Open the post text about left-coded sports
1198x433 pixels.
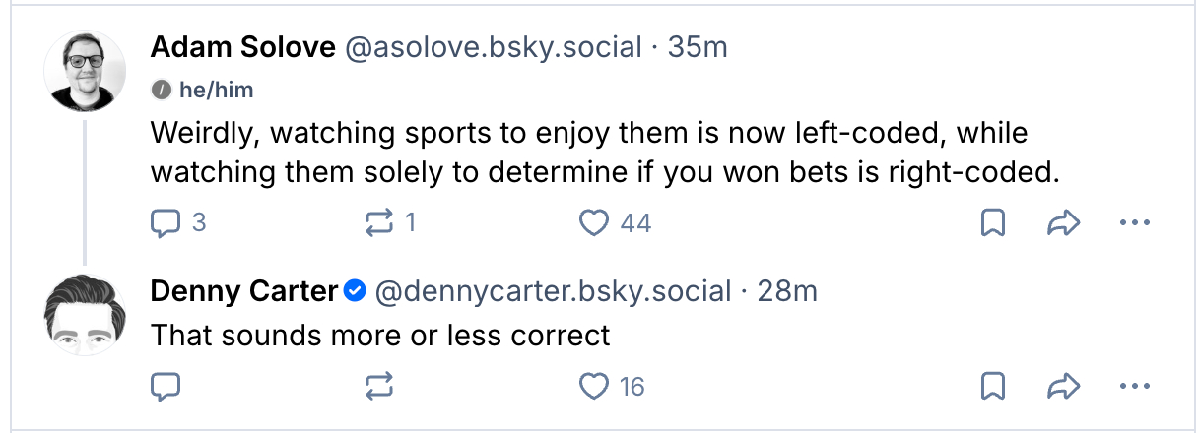591,152
